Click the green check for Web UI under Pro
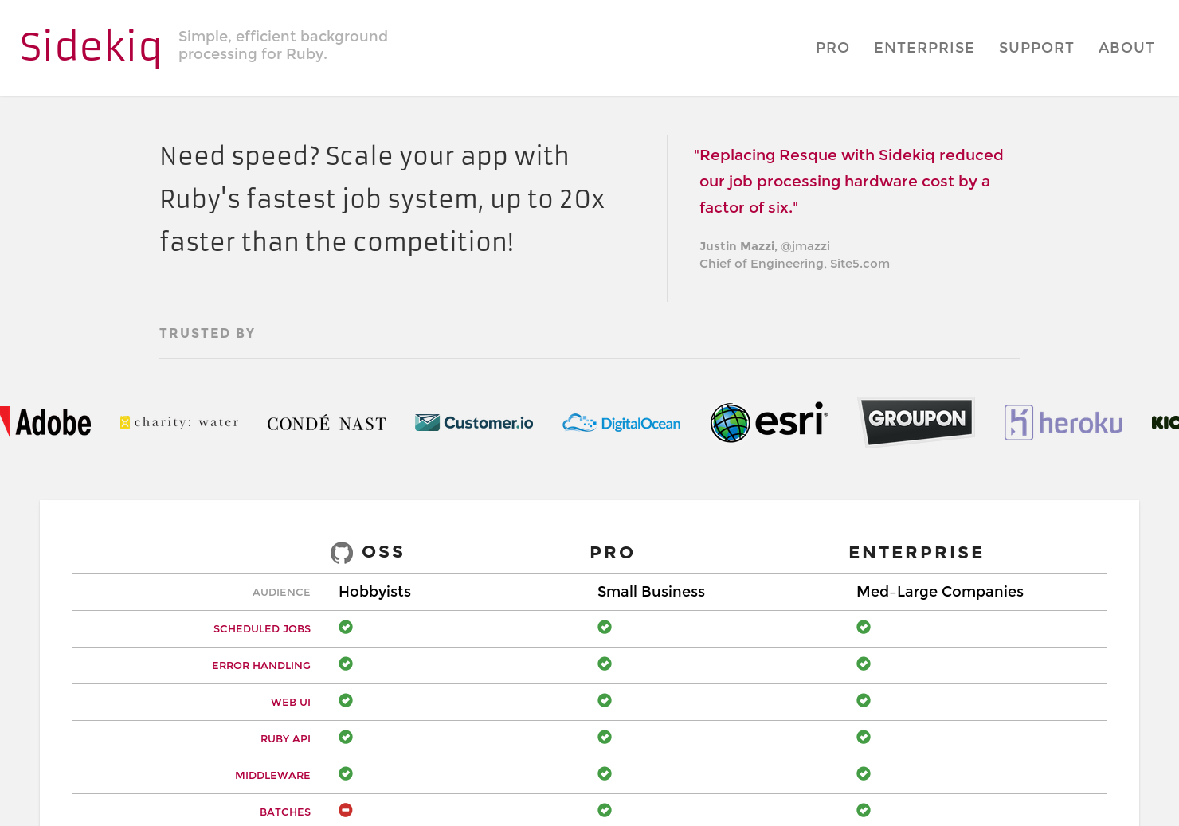 tap(605, 700)
